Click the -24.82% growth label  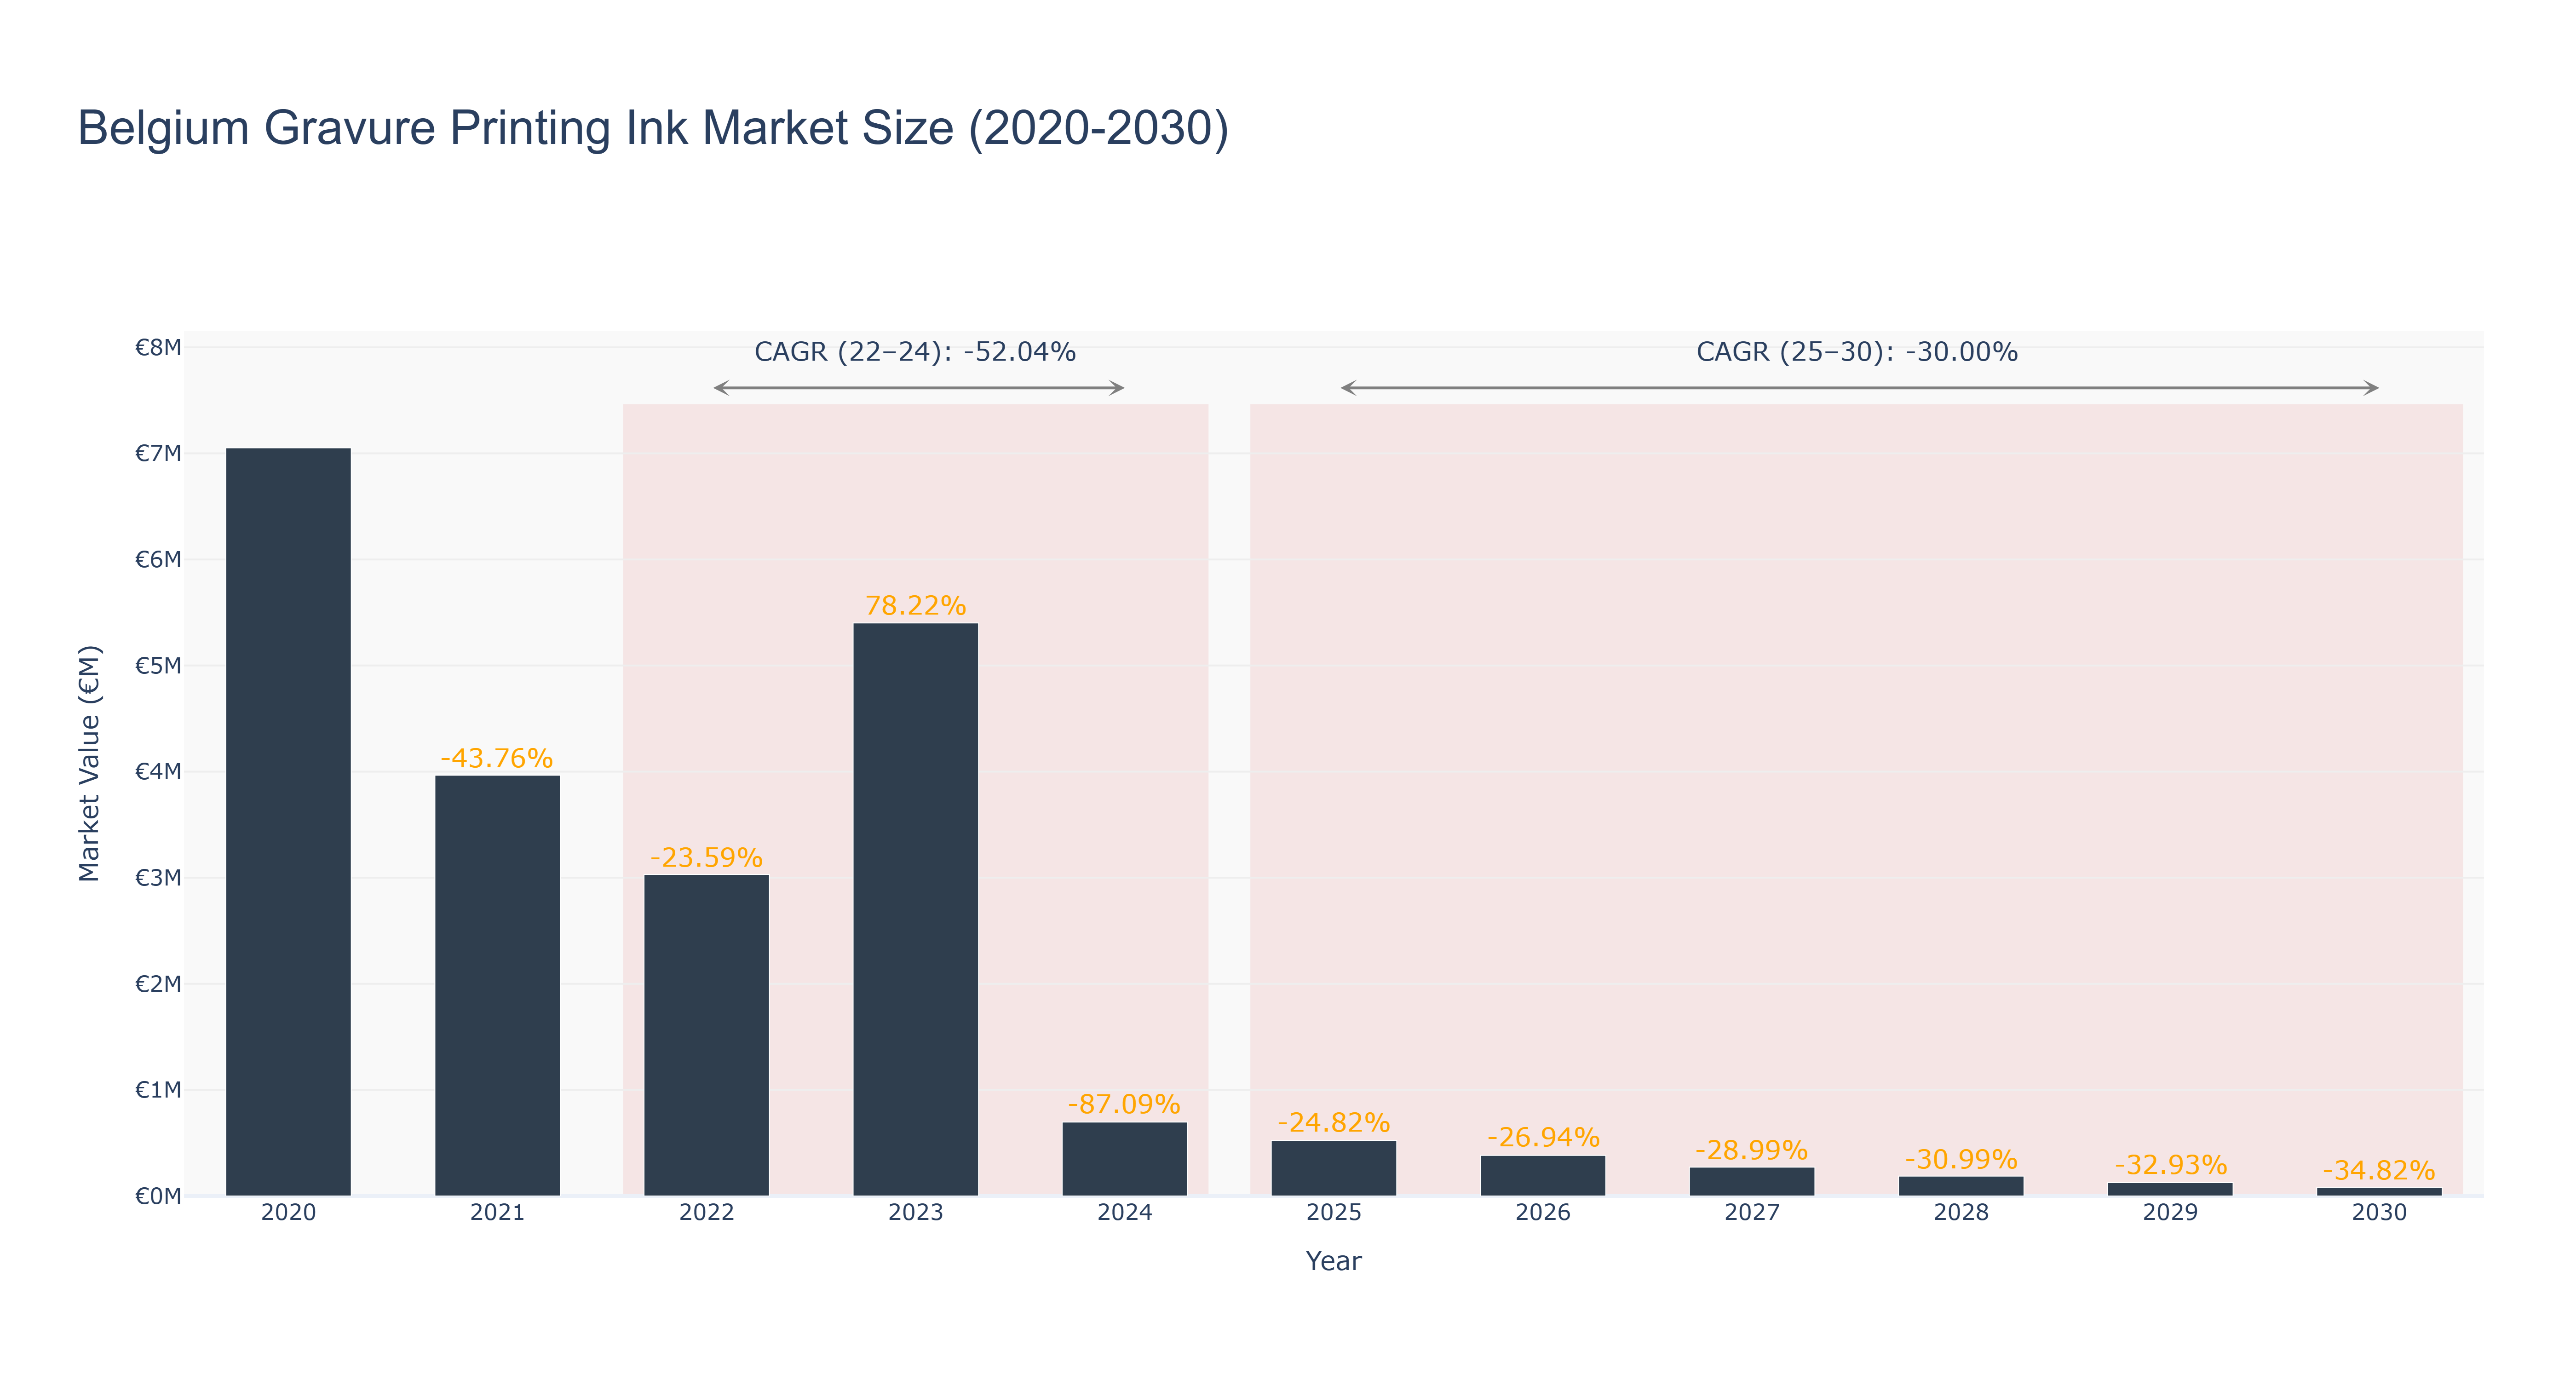[1333, 1123]
